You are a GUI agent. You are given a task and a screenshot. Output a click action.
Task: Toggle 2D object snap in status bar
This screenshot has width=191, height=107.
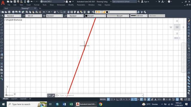[136, 99]
